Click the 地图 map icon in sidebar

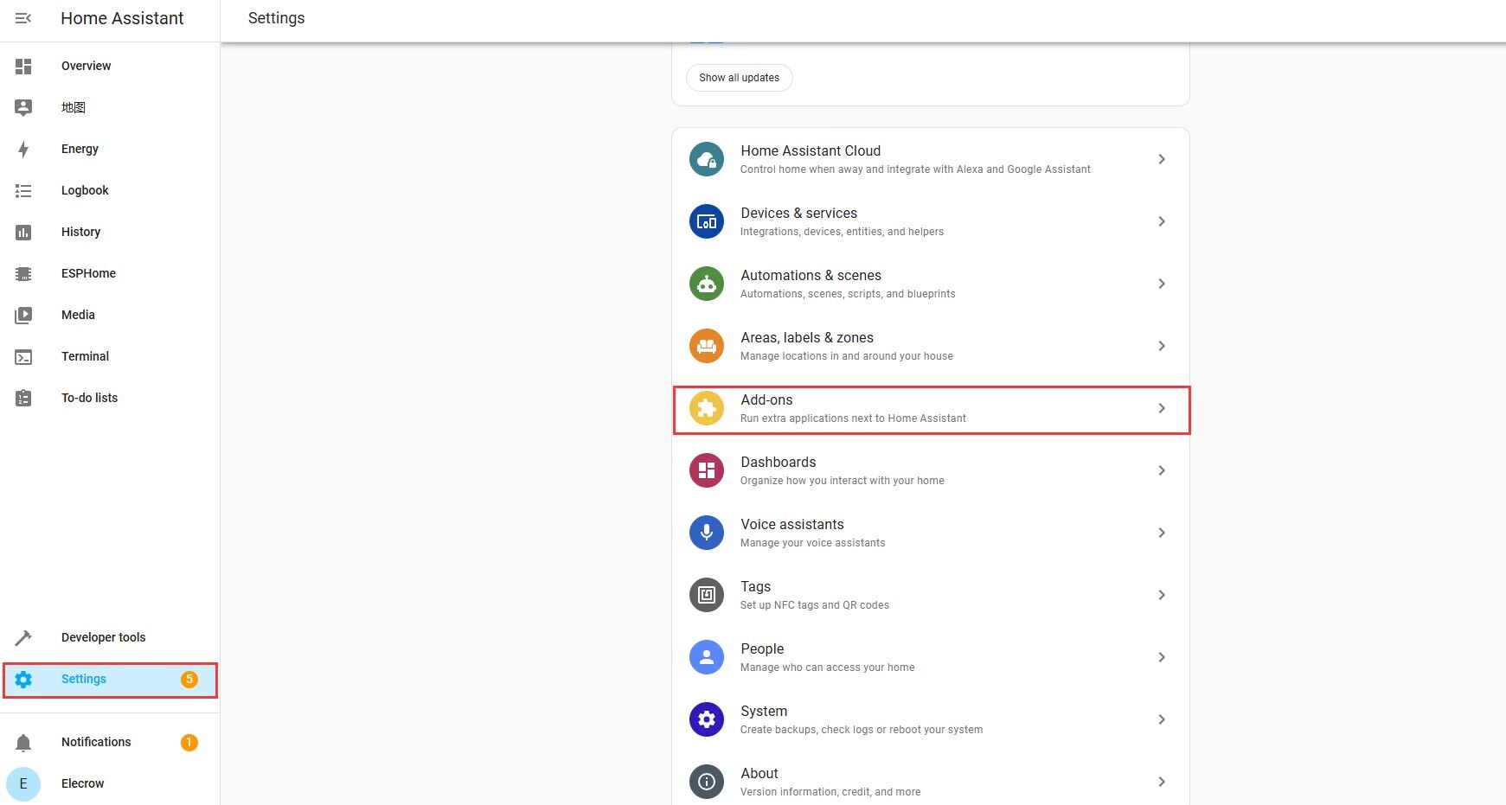(x=23, y=107)
